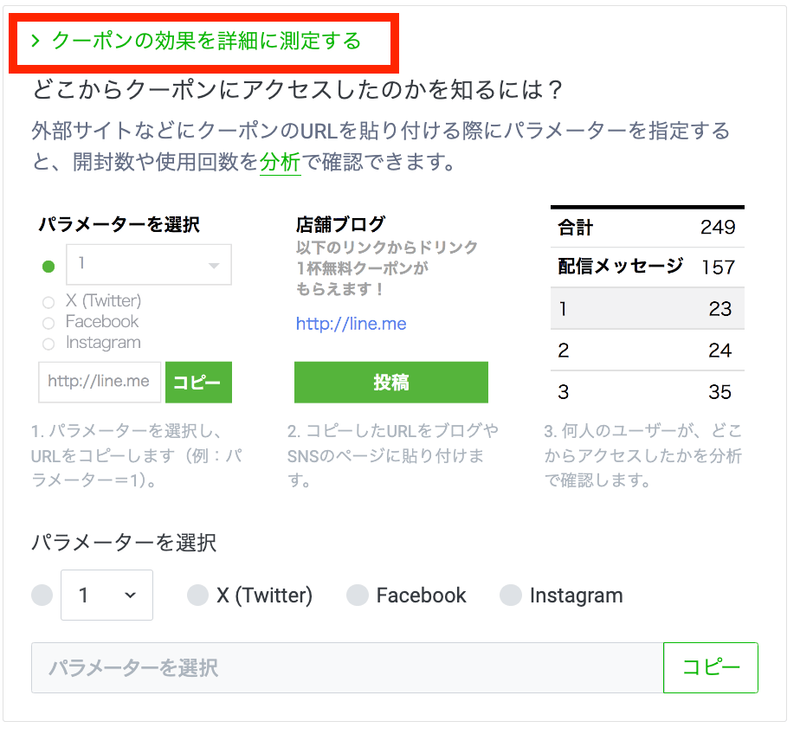Collapse the クーポンの効果を詳細に測定する section chevron

(x=35, y=41)
